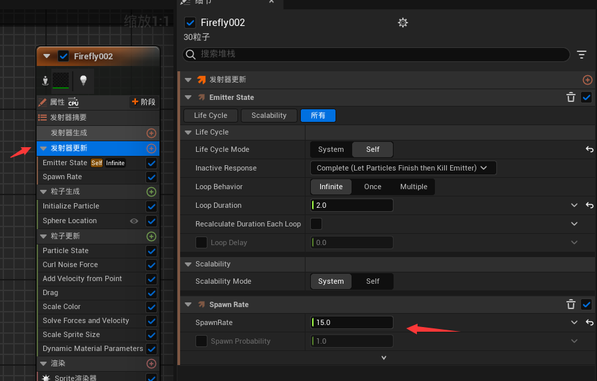The image size is (597, 381).
Task: Collapse Life Cycle category
Action: 187,133
